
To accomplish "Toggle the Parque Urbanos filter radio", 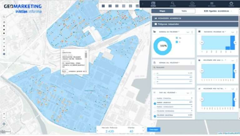I will pyautogui.click(x=155, y=104).
